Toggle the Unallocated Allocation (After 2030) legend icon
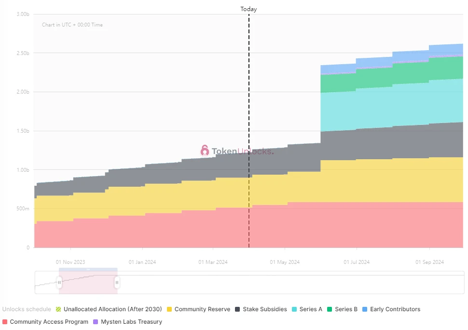 pyautogui.click(x=58, y=309)
